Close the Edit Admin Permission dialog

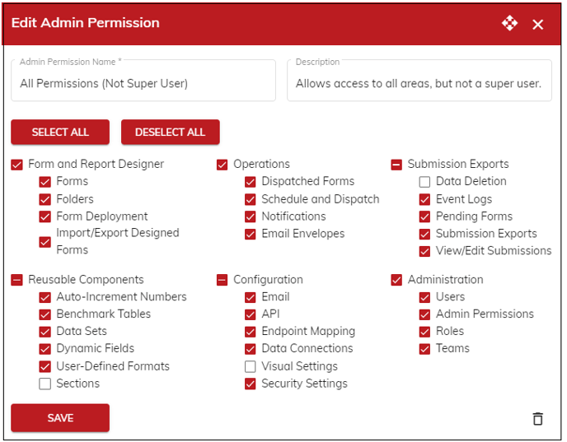pos(538,24)
